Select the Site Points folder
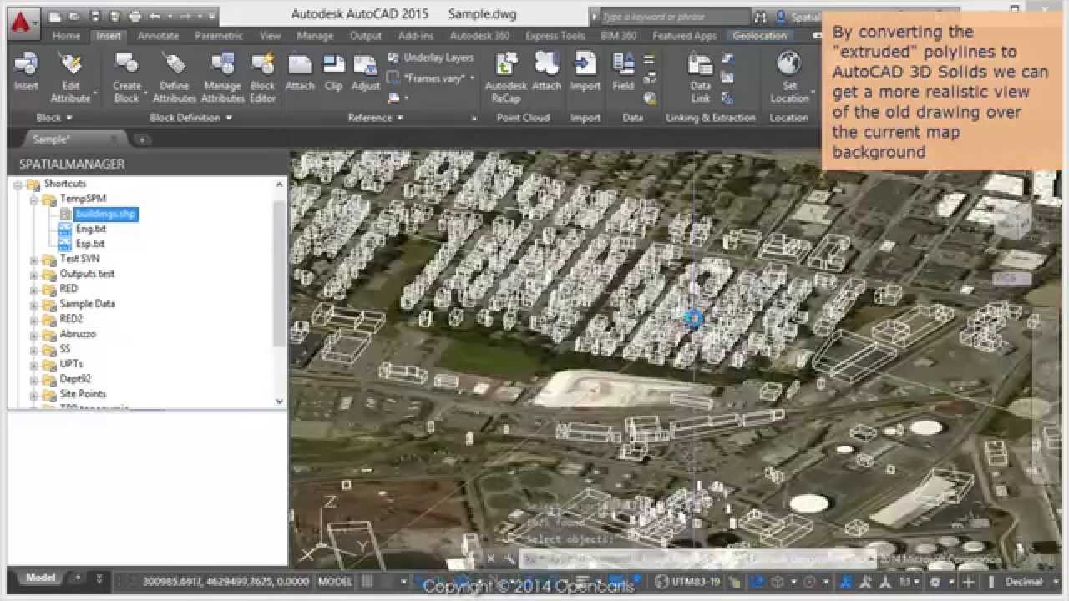The image size is (1069, 601). [83, 394]
